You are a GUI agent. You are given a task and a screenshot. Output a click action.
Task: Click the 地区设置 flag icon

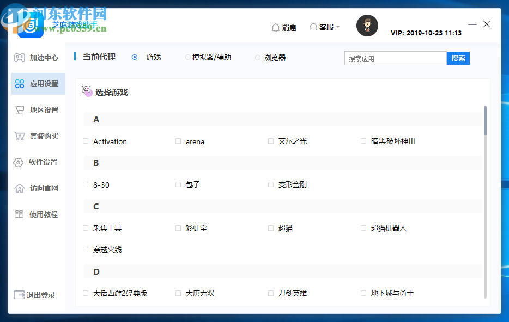coord(20,110)
